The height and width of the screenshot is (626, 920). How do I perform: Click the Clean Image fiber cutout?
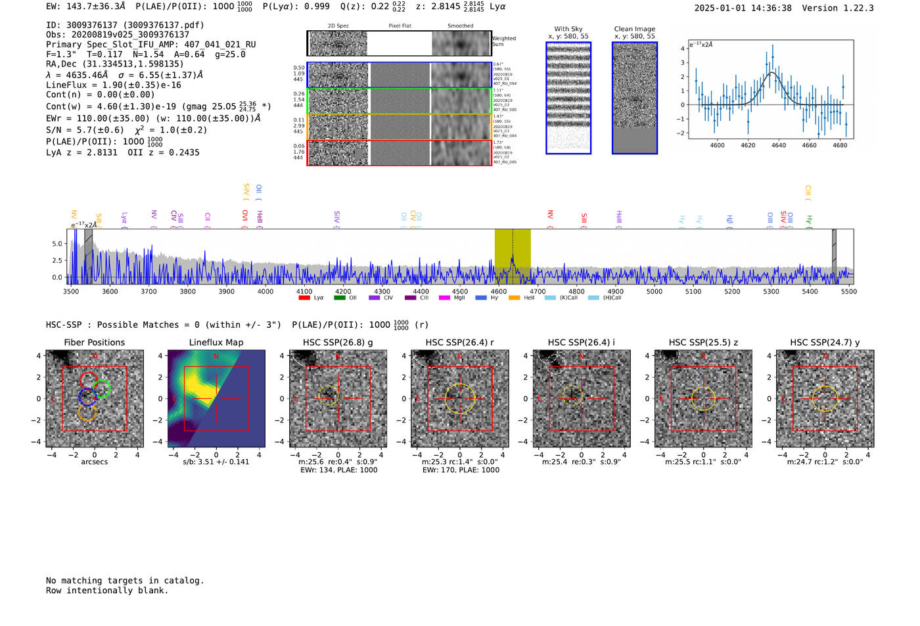click(x=635, y=98)
